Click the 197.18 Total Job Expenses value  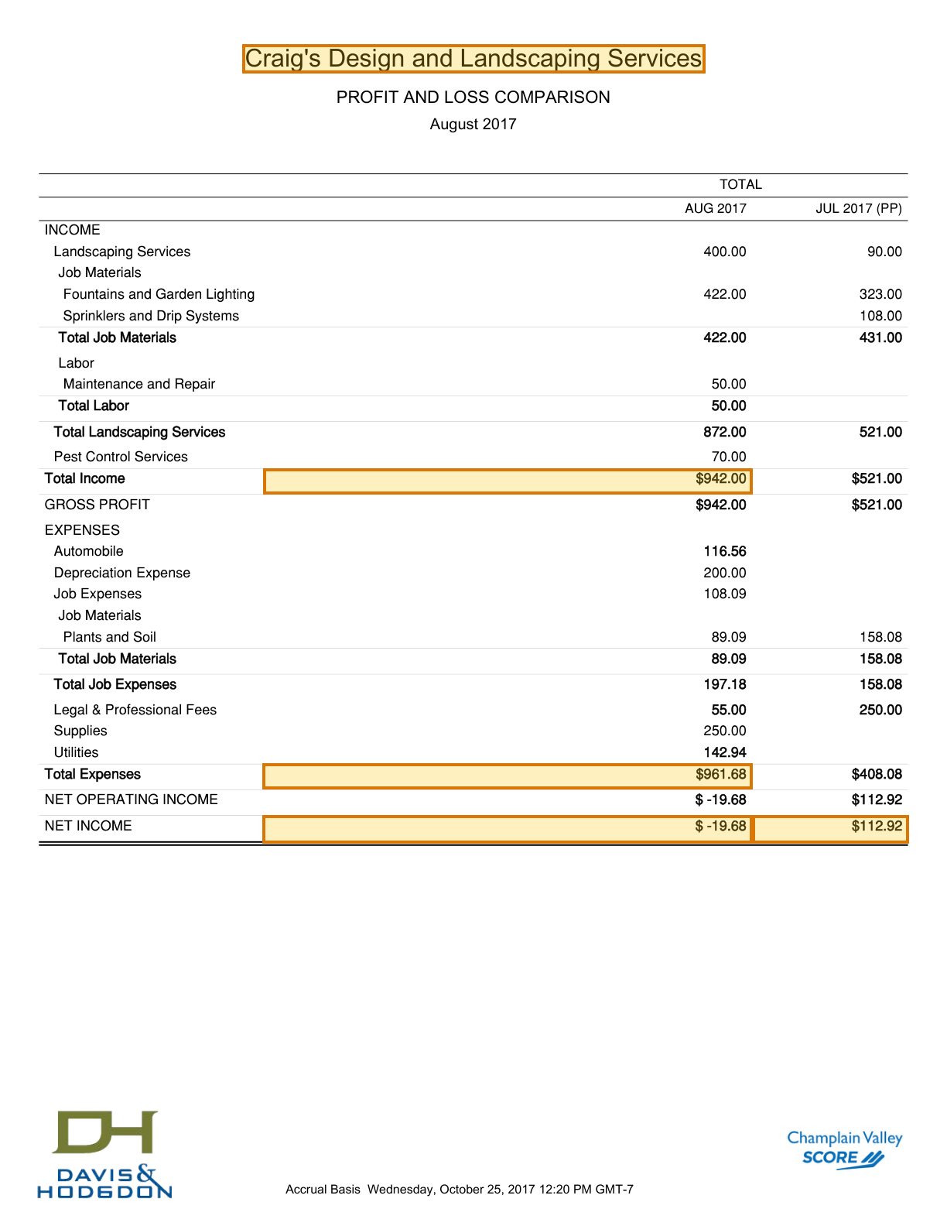725,684
